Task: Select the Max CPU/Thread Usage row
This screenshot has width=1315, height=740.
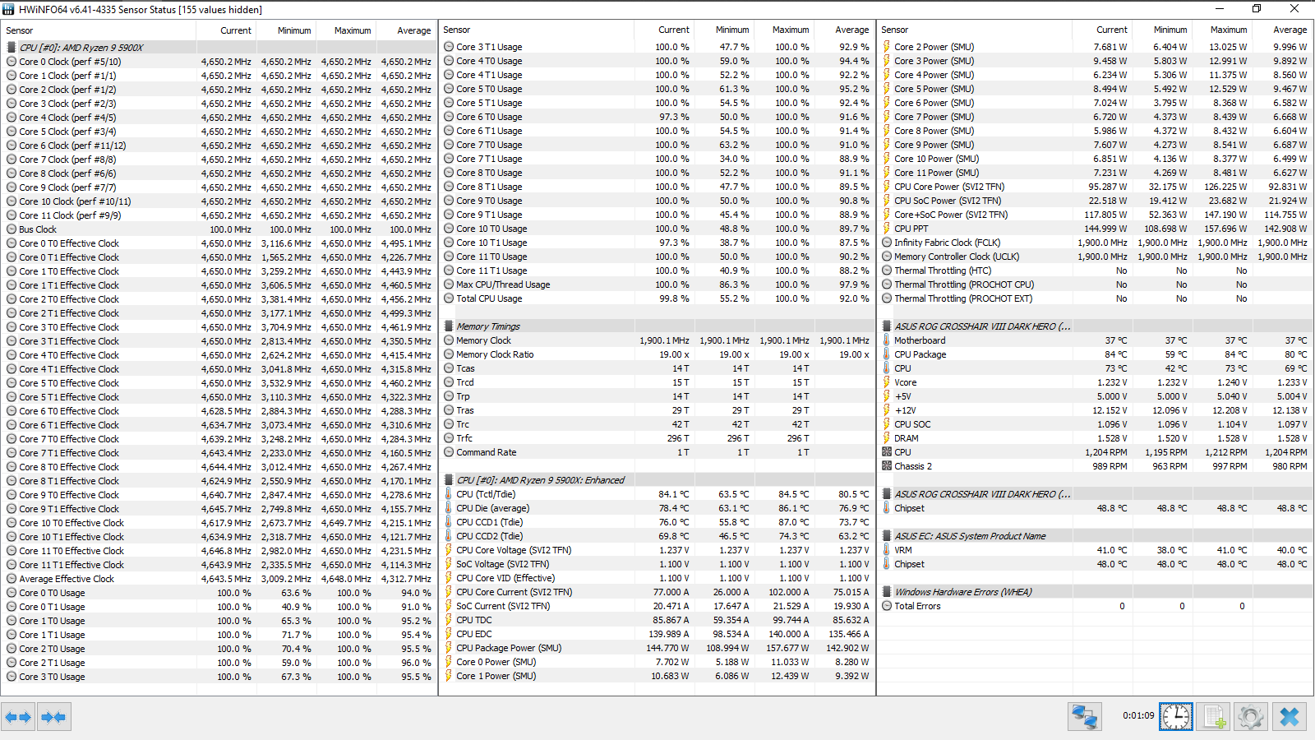Action: tap(657, 284)
